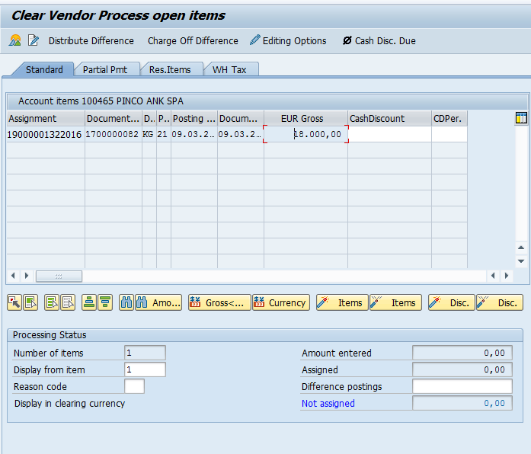Click the document edit pencil icon

(x=34, y=40)
